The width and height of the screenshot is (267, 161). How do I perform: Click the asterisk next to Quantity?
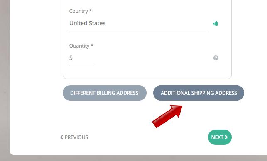(92, 45)
